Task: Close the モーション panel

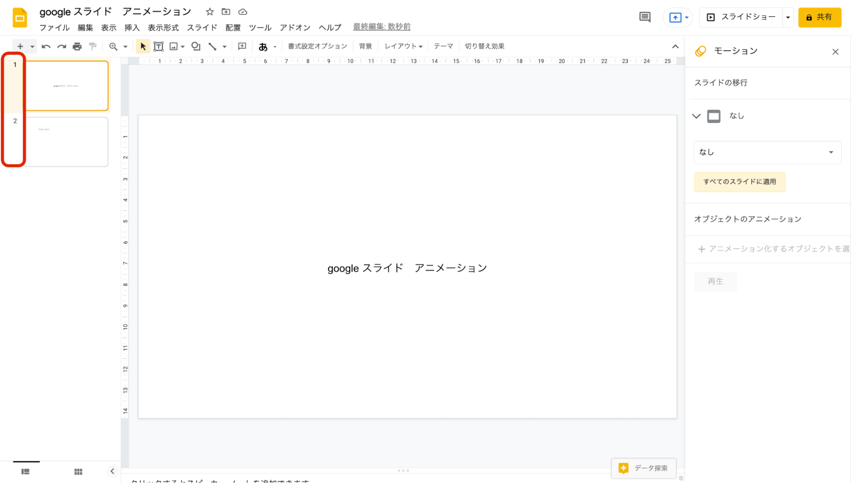Action: click(x=835, y=52)
